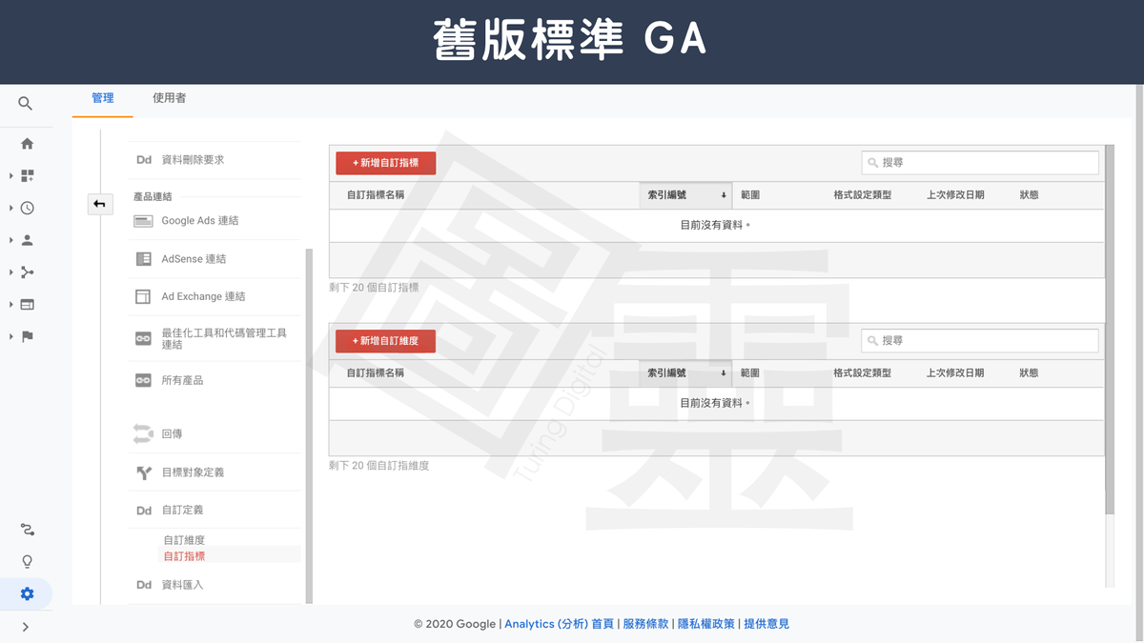This screenshot has height=643, width=1144.
Task: Sort by 索引編號 in custom dimensions table
Action: click(x=686, y=373)
